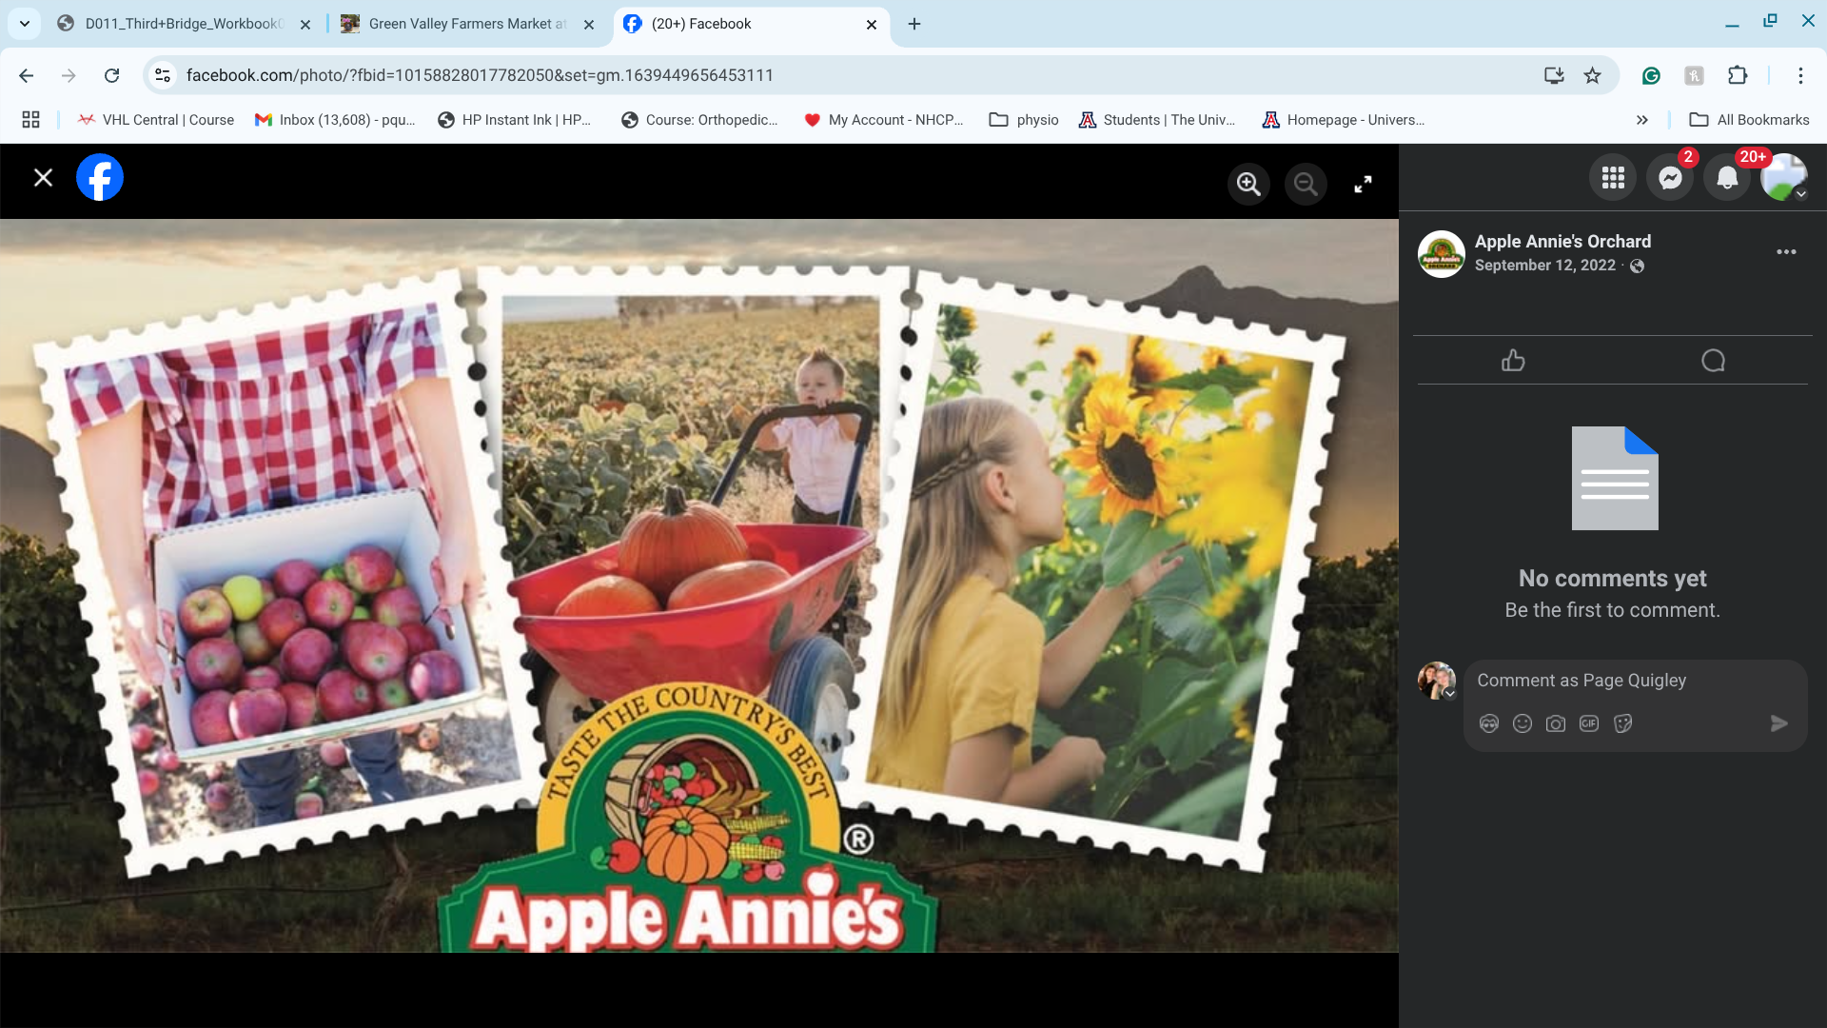The height and width of the screenshot is (1028, 1827).
Task: View site information icon
Action: click(163, 75)
